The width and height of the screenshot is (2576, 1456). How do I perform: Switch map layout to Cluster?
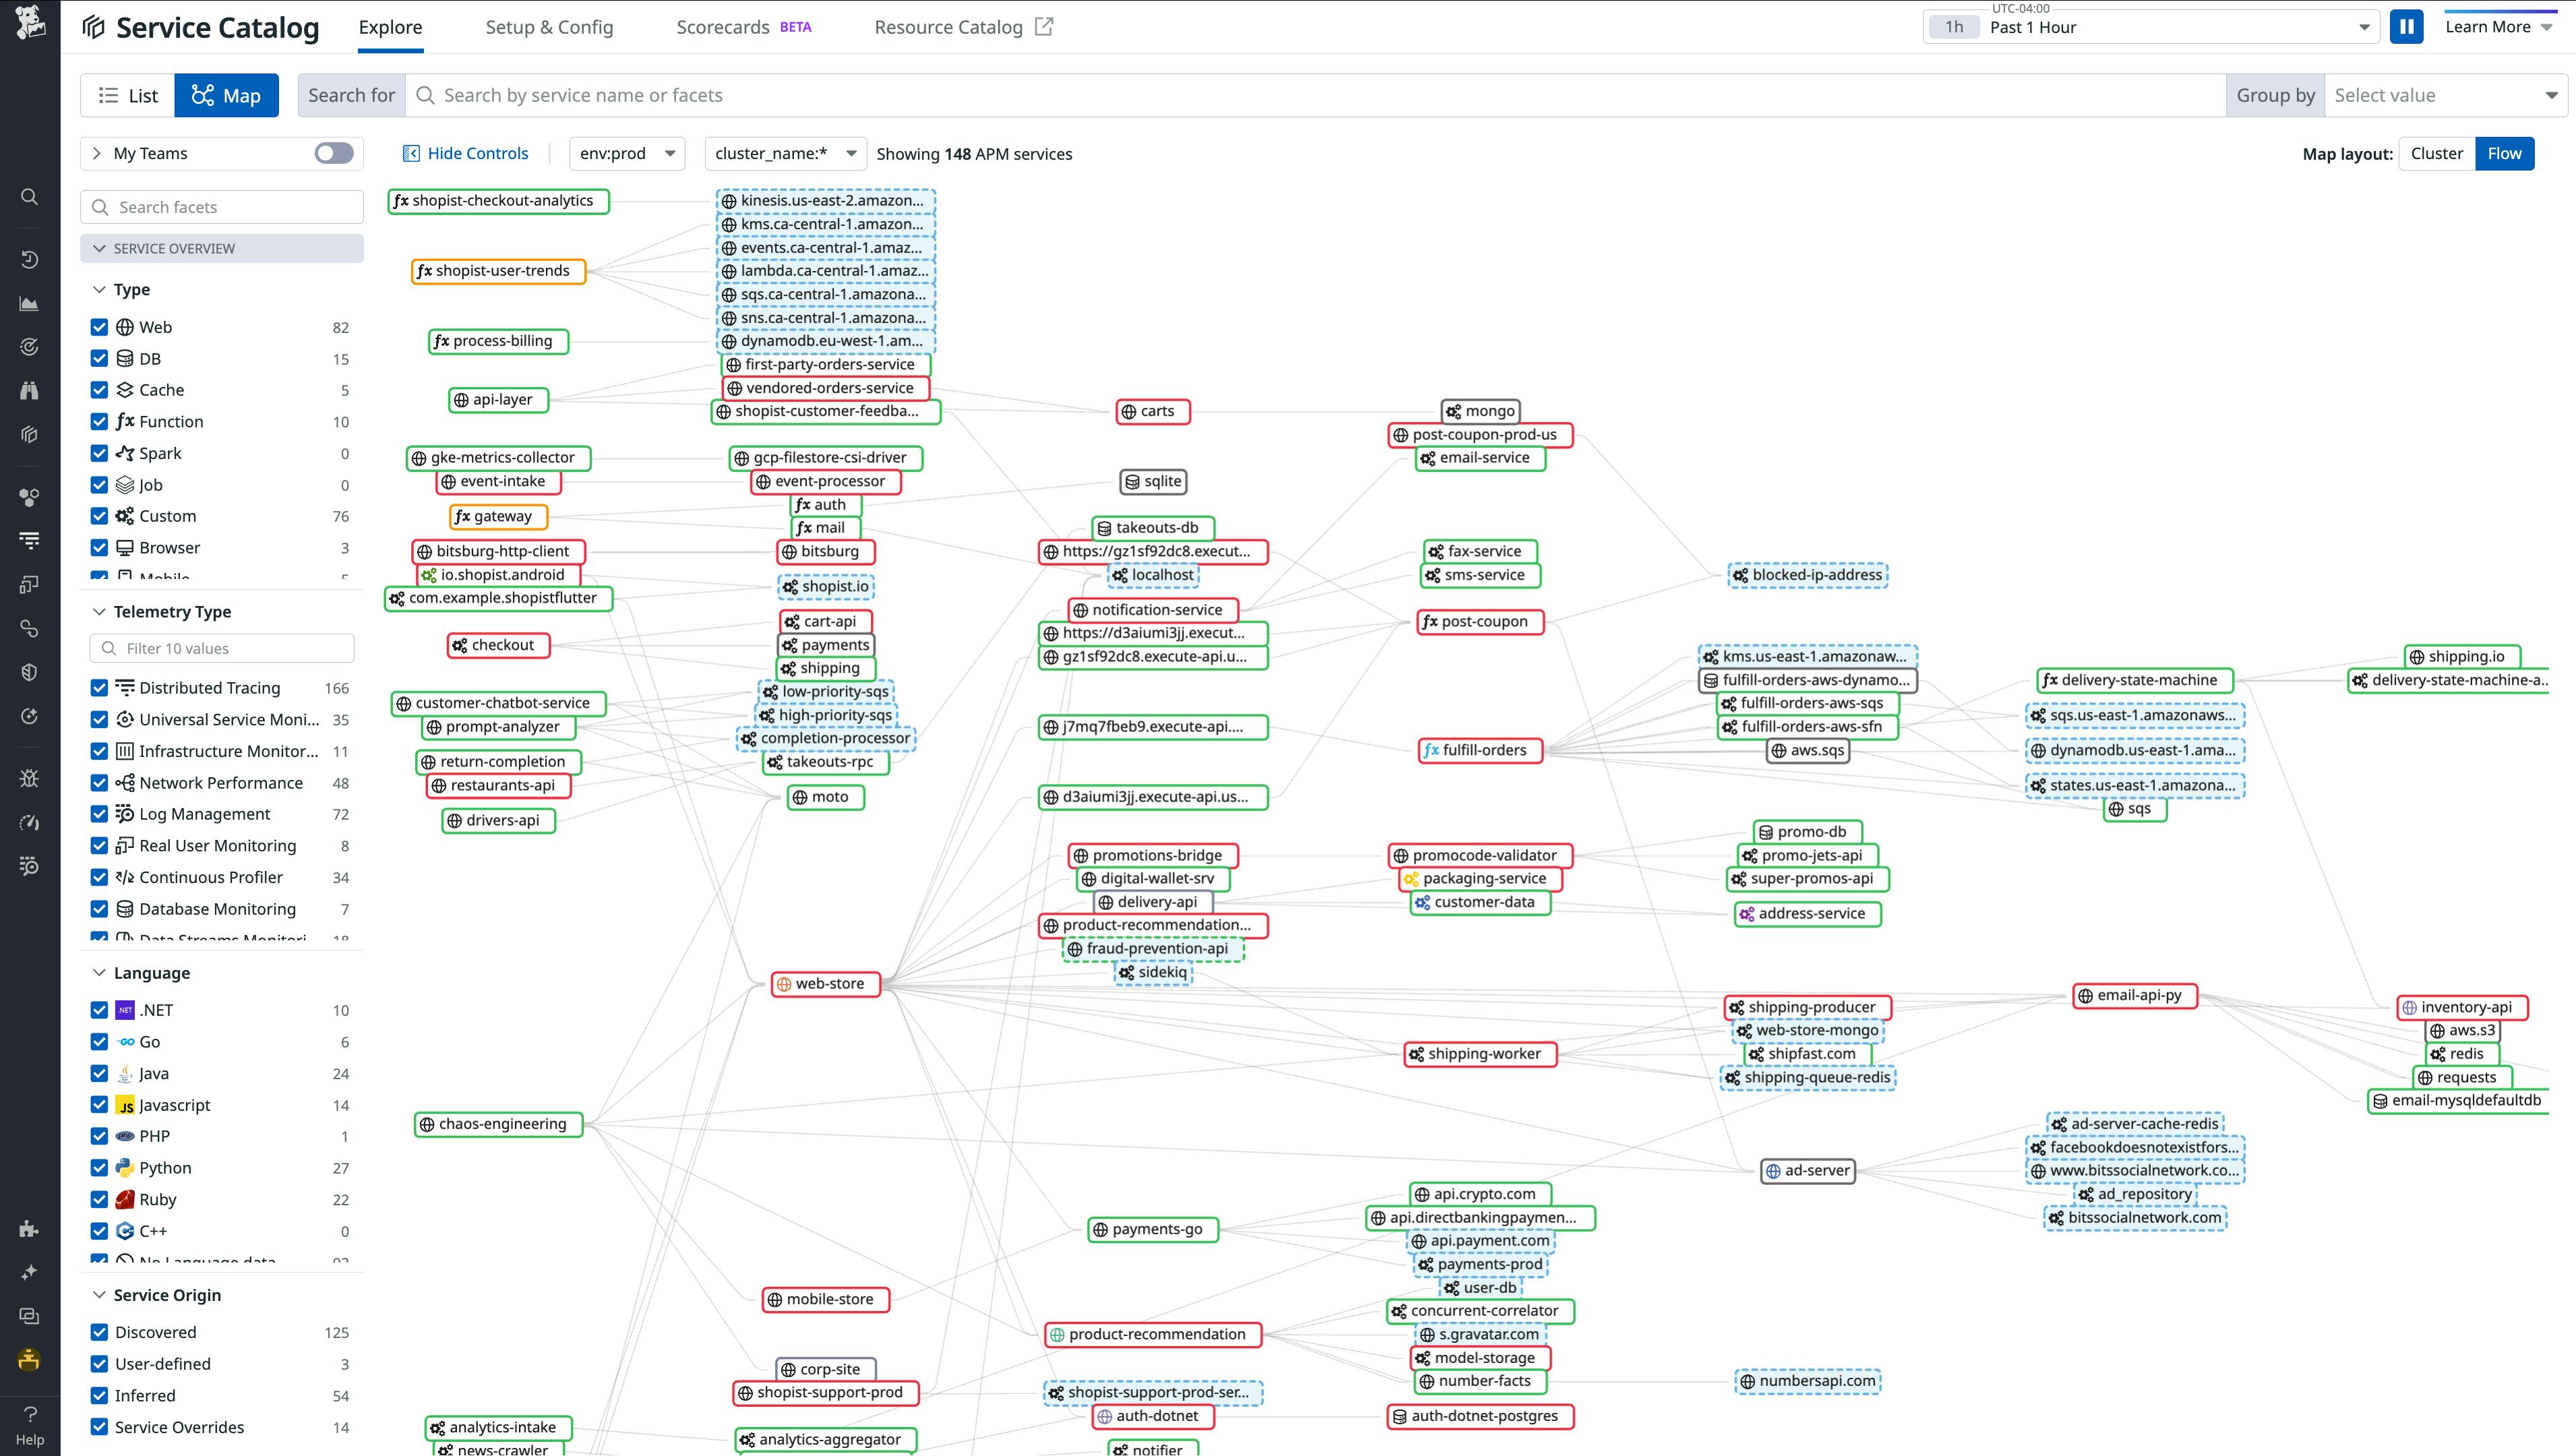point(2437,153)
